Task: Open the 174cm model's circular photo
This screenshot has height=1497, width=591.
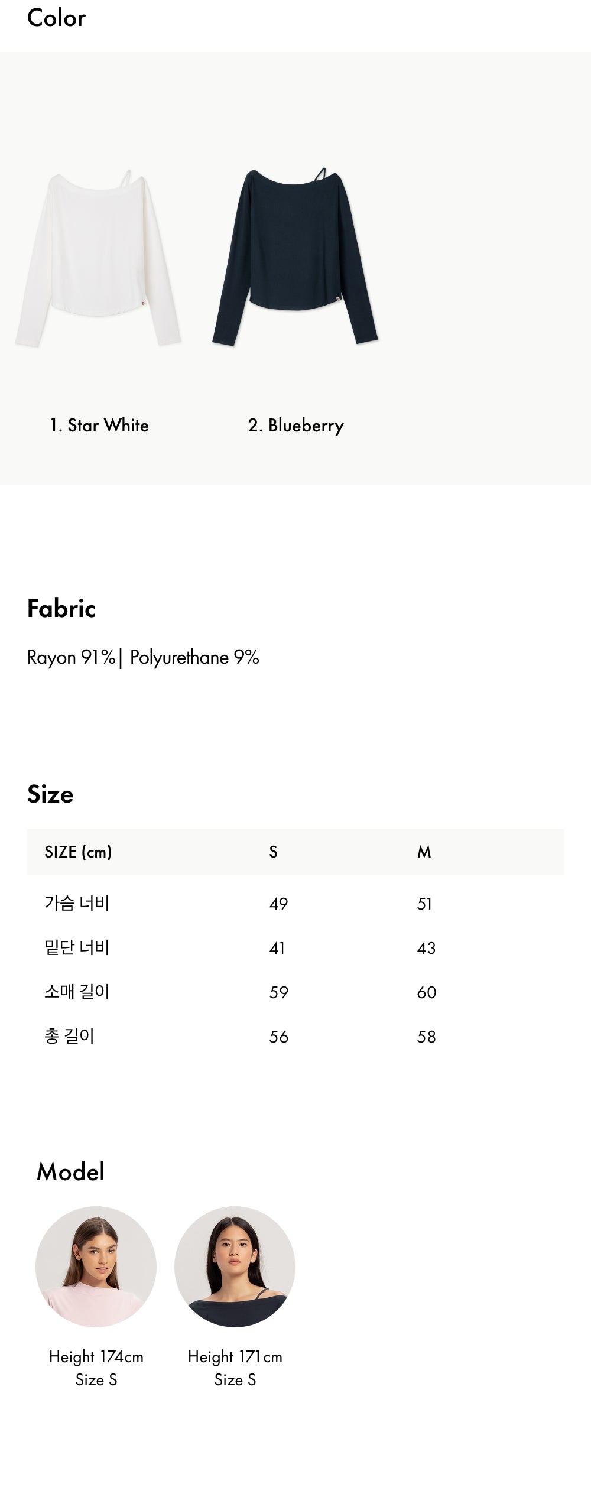Action: click(x=96, y=1267)
